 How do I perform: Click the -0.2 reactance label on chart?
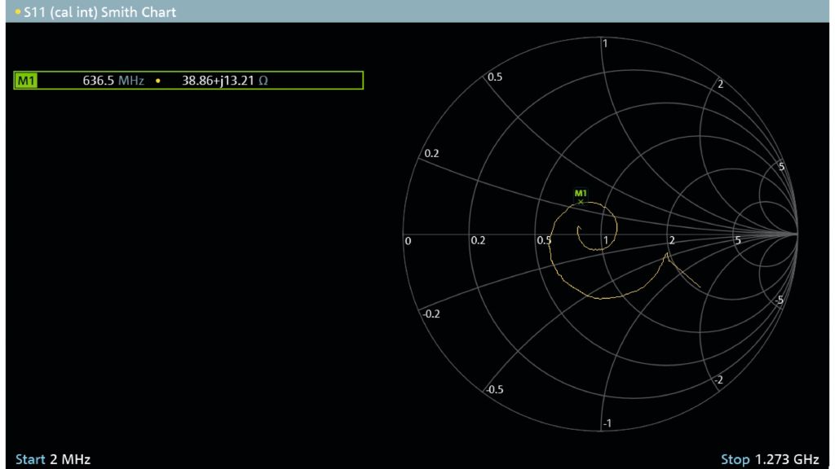click(431, 314)
